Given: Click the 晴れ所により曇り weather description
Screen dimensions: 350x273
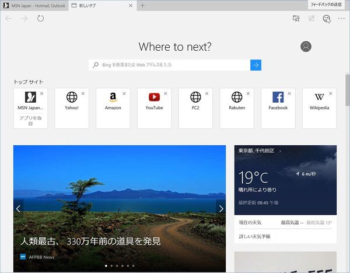Looking at the screenshot, I should pyautogui.click(x=257, y=190).
